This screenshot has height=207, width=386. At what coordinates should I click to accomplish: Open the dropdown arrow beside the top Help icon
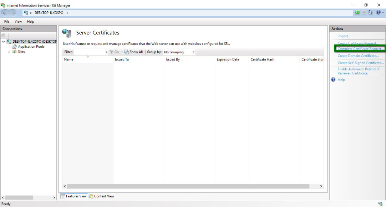pyautogui.click(x=383, y=12)
